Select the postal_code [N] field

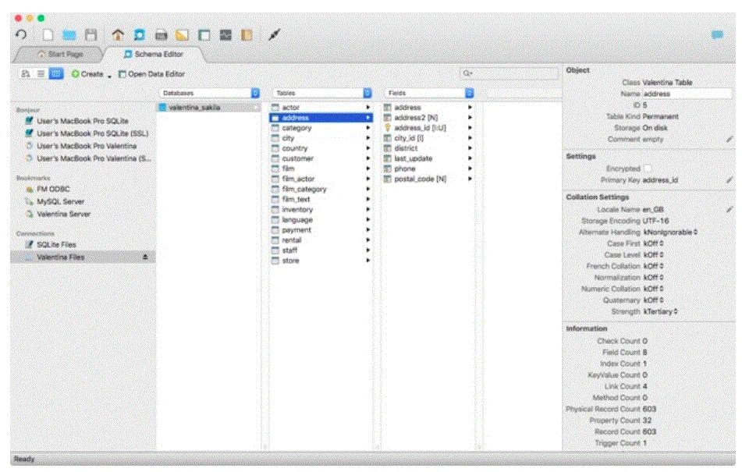click(428, 179)
